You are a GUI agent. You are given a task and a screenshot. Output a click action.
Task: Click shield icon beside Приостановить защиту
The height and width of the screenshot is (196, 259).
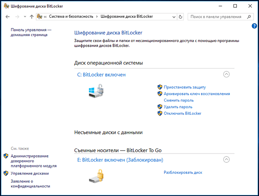pos(160,87)
